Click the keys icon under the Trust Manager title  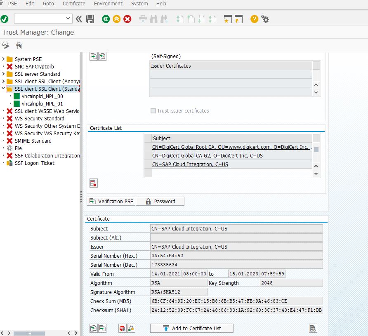point(19,45)
